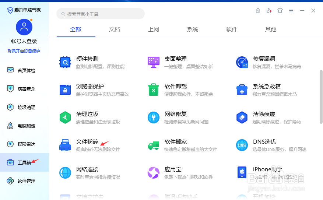Click the 电脑加速 rocket icon in sidebar

10,126
